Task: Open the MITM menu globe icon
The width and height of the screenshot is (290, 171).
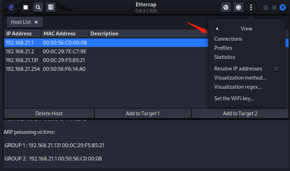Action: pos(226,7)
